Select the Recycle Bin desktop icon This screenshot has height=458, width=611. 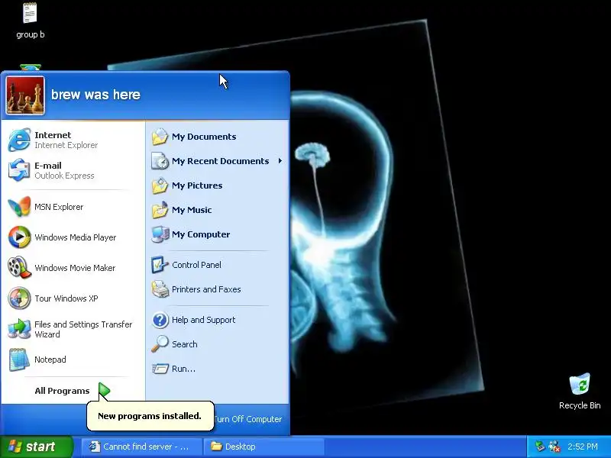coord(580,384)
